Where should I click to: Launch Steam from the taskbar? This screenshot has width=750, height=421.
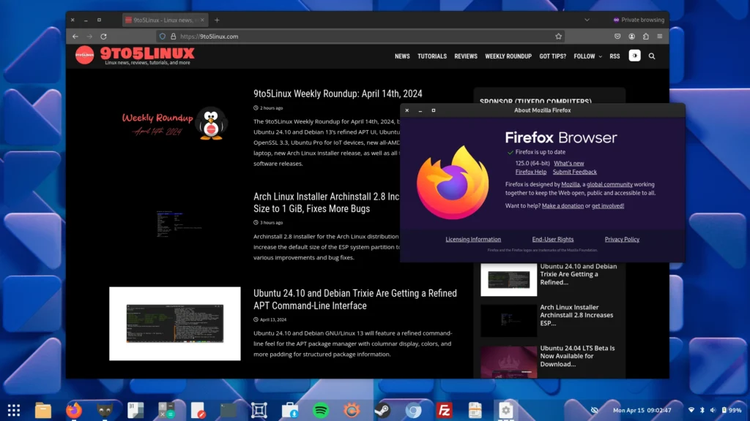pyautogui.click(x=382, y=410)
